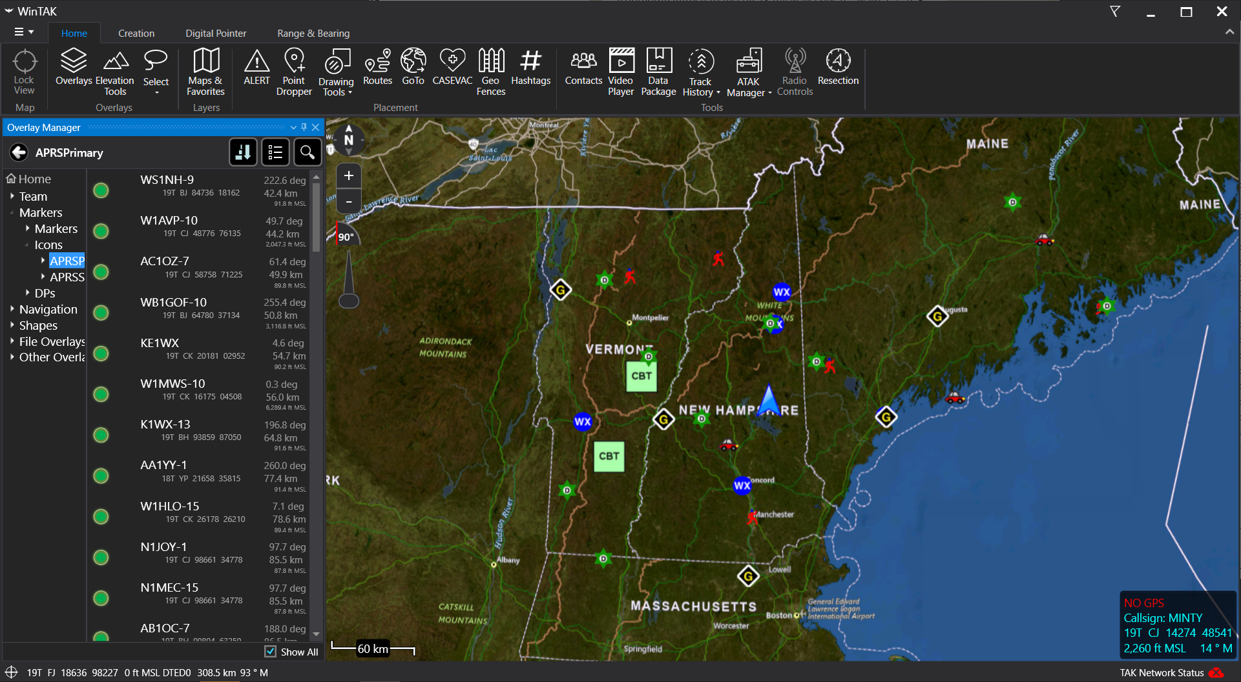Toggle the Show All checkbox

click(271, 652)
